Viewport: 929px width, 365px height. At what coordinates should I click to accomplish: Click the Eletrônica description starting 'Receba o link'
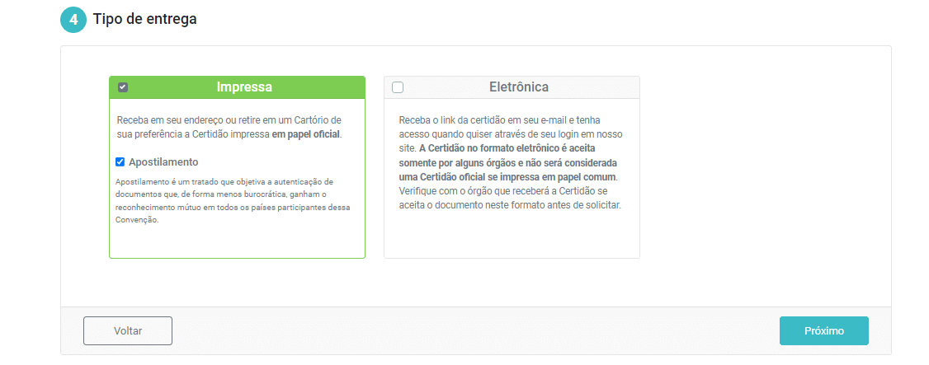point(512,162)
